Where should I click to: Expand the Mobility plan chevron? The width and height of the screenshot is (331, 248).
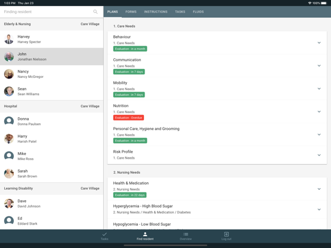coord(319,89)
